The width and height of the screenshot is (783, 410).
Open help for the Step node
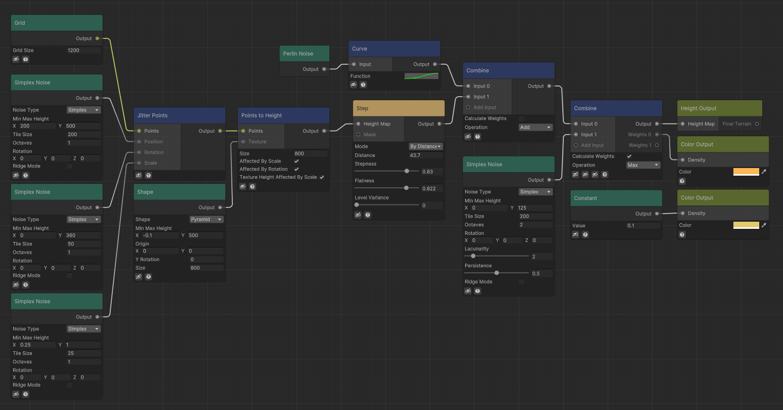point(368,215)
